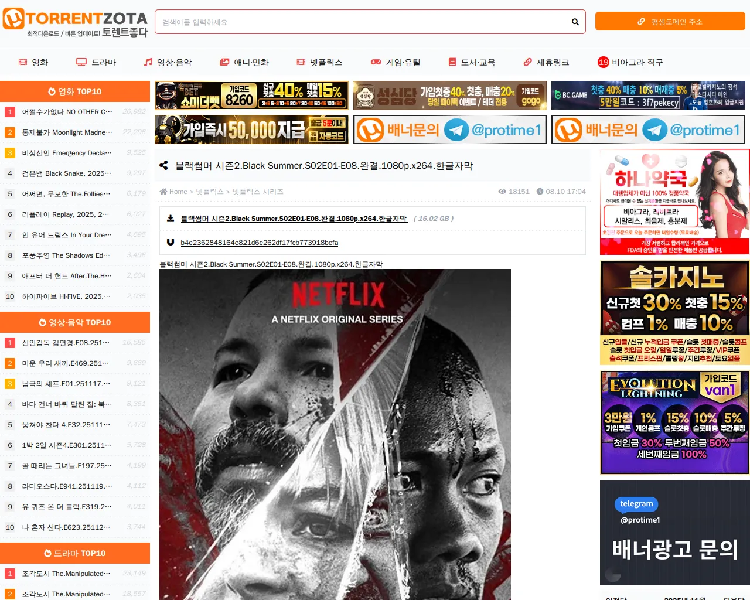Viewport: 750px width, 600px height.
Task: Click the Telegram icon in 배너문의 banner
Action: tap(456, 130)
